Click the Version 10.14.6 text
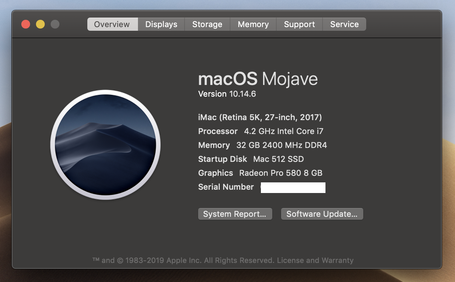 tap(227, 94)
